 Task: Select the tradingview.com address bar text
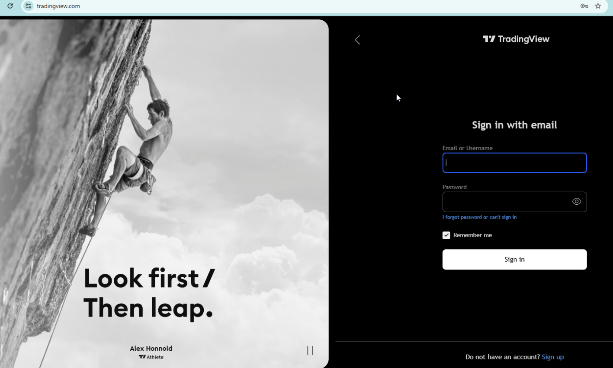point(58,6)
